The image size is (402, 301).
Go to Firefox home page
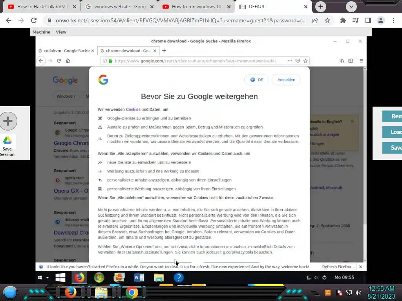click(68, 61)
